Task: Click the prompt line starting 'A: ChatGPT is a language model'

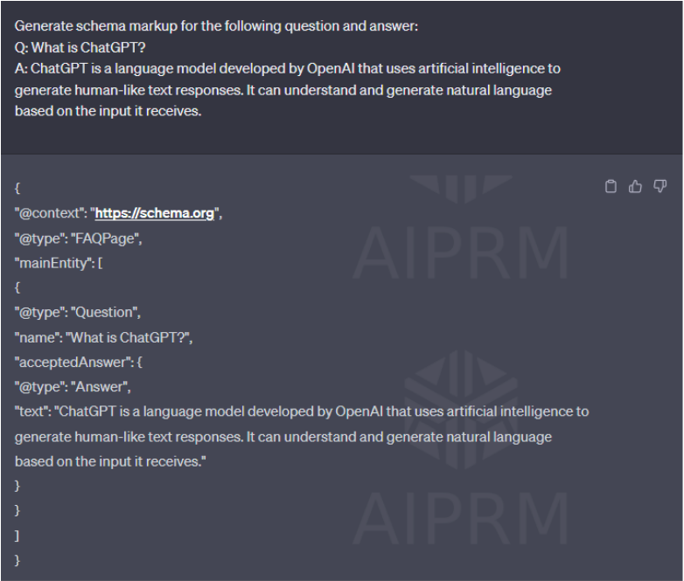Action: click(288, 68)
